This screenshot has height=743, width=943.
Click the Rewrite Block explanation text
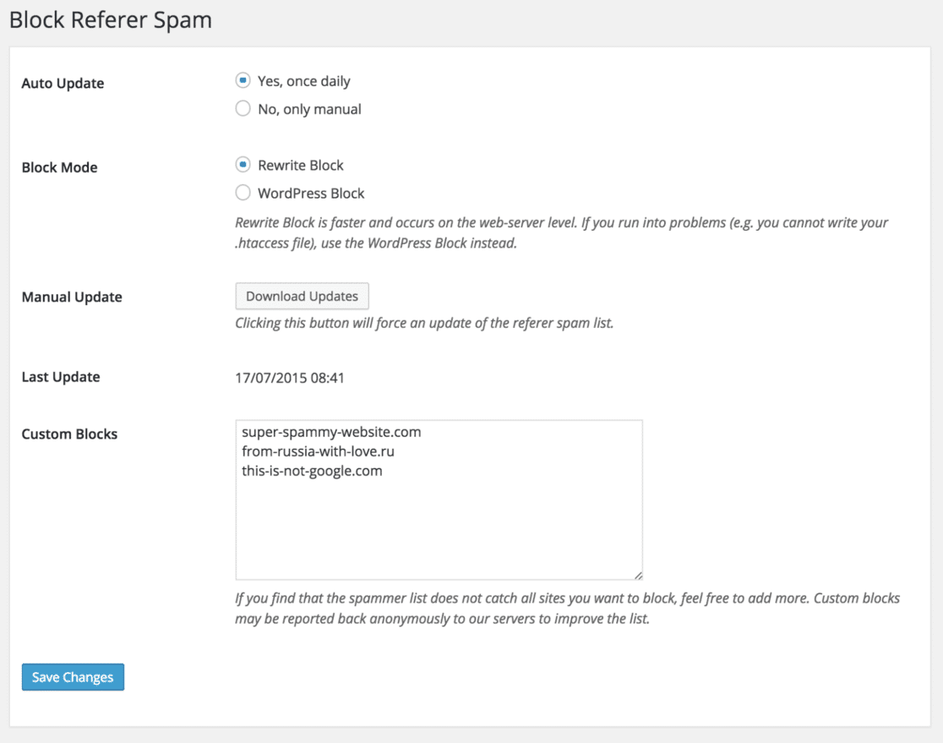560,232
